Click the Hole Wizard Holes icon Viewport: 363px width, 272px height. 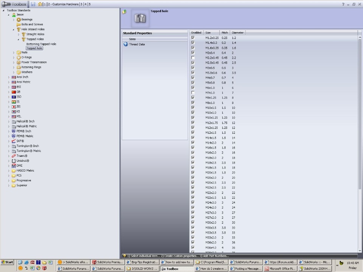pyautogui.click(x=19, y=29)
